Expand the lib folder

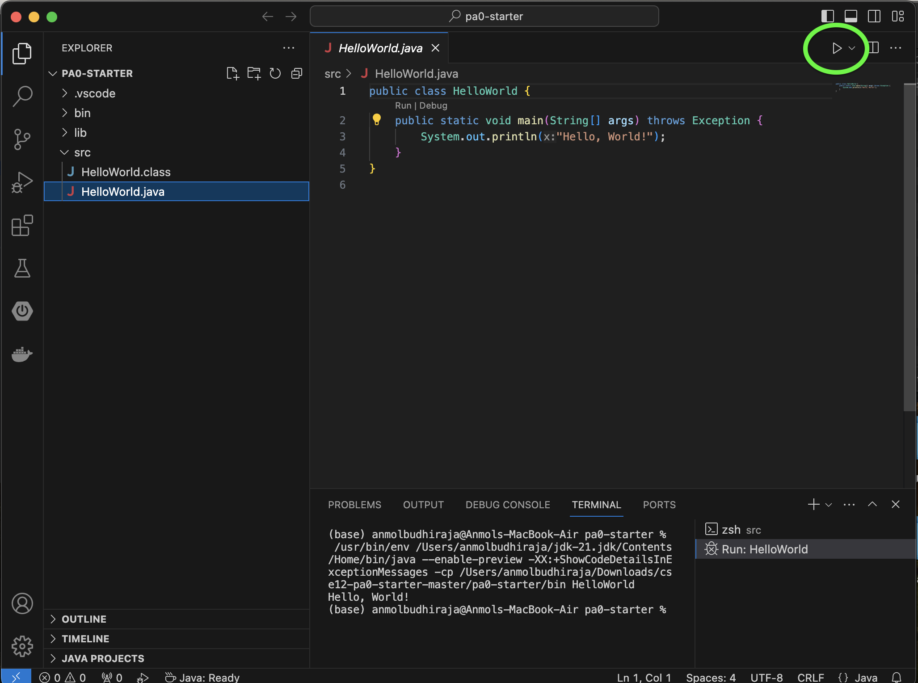tap(176, 133)
